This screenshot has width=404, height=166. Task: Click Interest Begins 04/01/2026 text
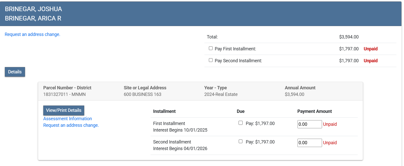click(180, 149)
